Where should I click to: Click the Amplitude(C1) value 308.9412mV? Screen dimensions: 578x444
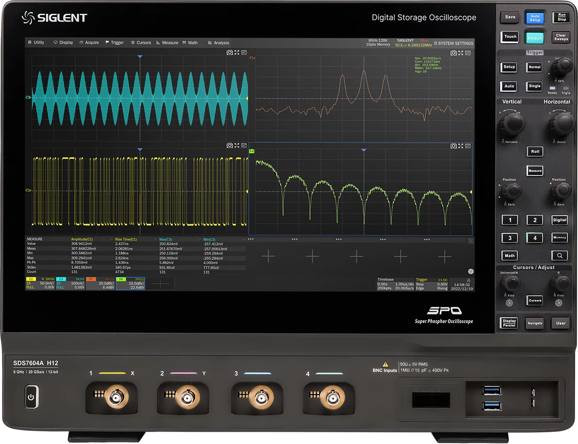tap(81, 244)
